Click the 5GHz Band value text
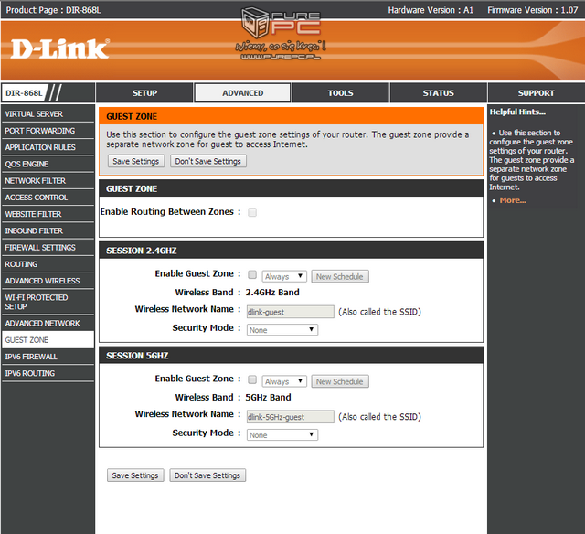The image size is (585, 534). (x=268, y=398)
